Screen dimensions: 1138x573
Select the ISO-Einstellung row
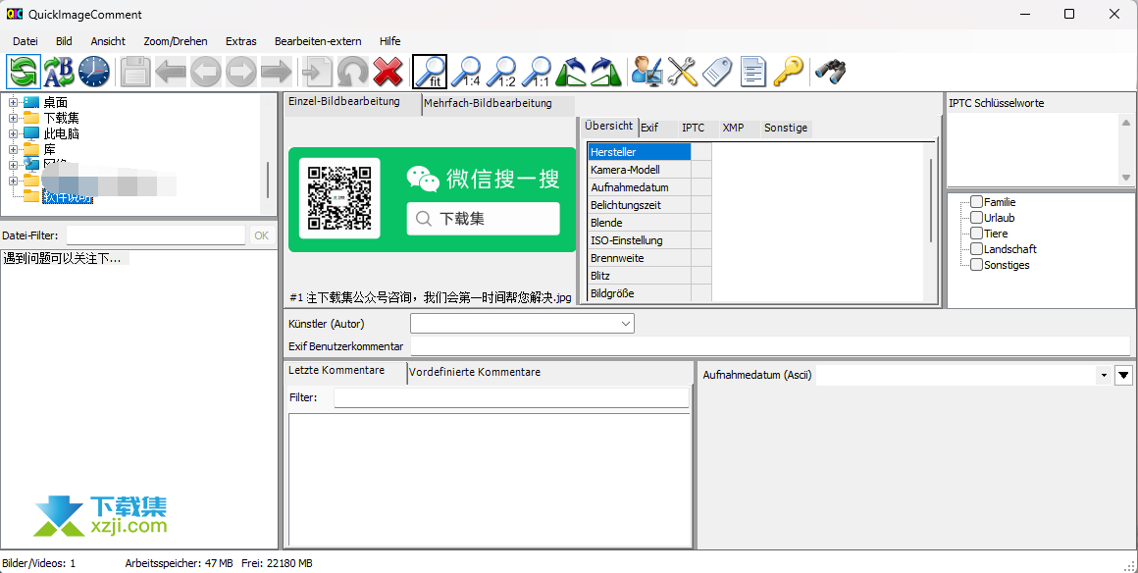[x=640, y=240]
